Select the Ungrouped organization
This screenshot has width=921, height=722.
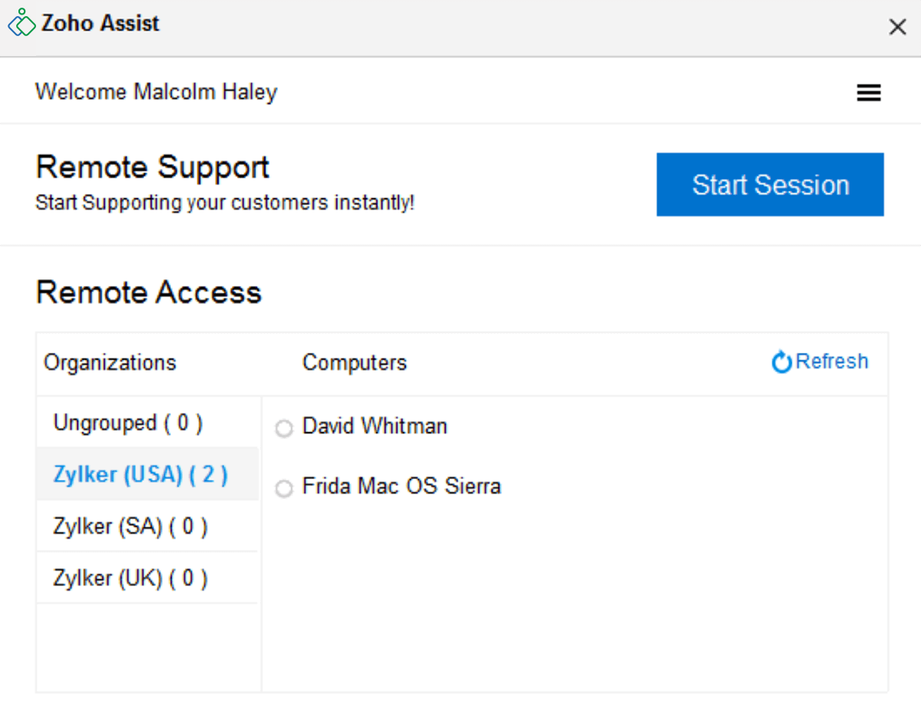point(128,423)
